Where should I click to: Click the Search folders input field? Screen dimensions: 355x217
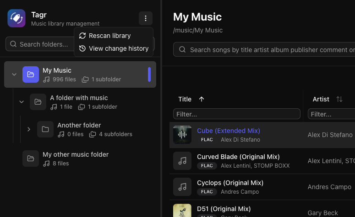[41, 44]
